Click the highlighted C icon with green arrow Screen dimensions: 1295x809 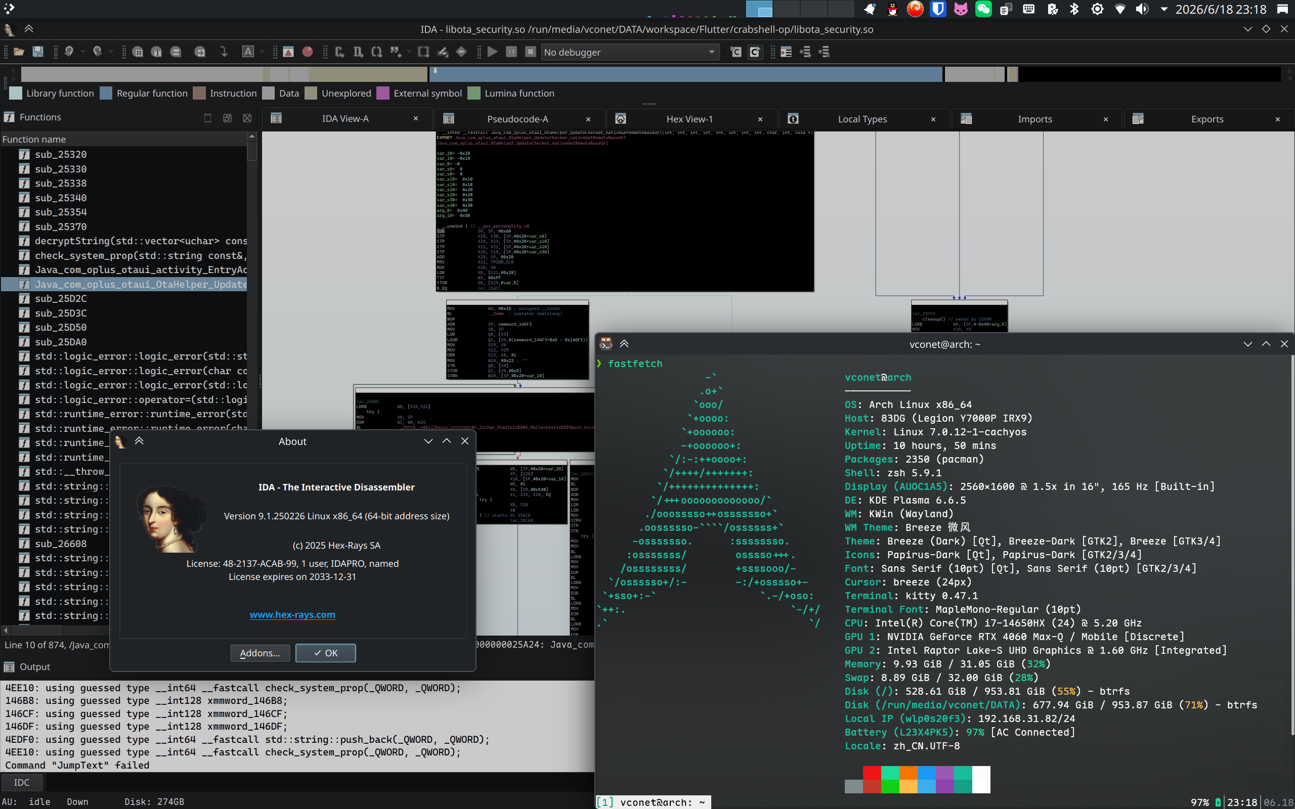[755, 52]
